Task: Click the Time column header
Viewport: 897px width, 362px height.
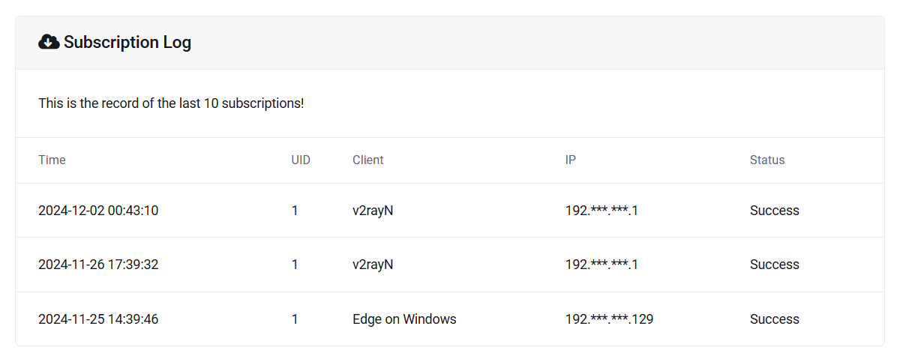Action: point(52,160)
